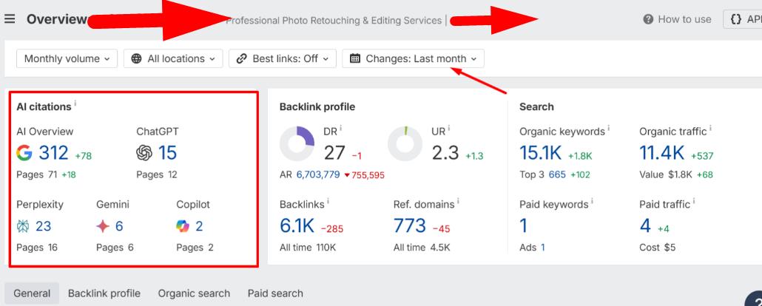Open the Changes: Last month dropdown
The height and width of the screenshot is (306, 762).
[413, 58]
